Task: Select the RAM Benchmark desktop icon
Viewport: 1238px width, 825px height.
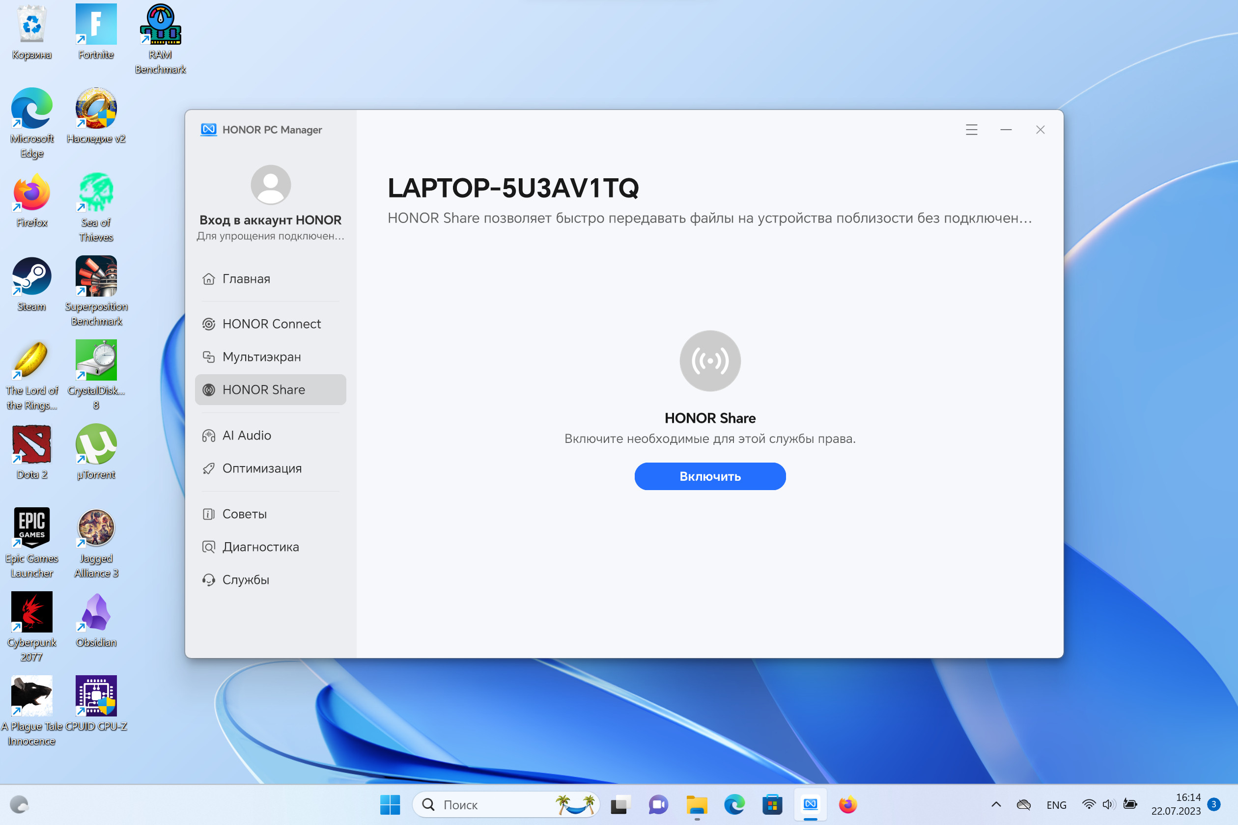Action: click(160, 39)
